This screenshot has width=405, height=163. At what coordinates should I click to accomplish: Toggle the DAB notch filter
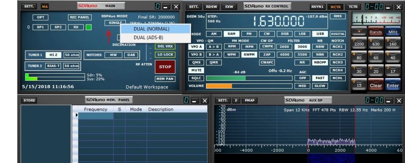[131, 55]
